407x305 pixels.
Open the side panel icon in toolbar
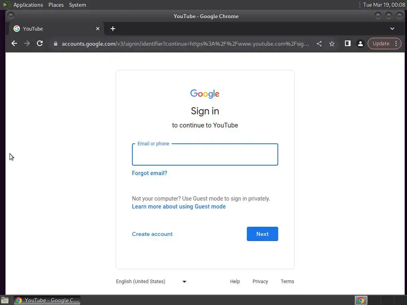[347, 44]
